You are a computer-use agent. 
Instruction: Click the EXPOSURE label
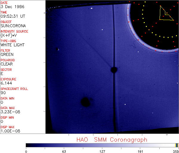coord(8,79)
